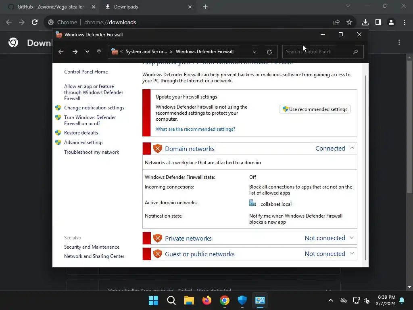The height and width of the screenshot is (310, 413).
Task: Go up one level in Control Panel
Action: coord(99,52)
